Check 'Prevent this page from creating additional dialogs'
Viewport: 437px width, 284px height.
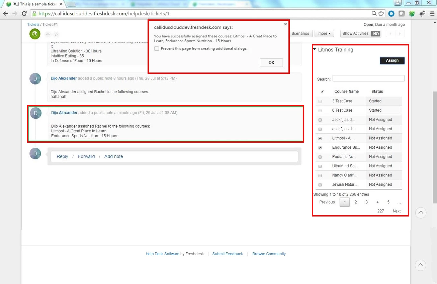[x=157, y=49]
